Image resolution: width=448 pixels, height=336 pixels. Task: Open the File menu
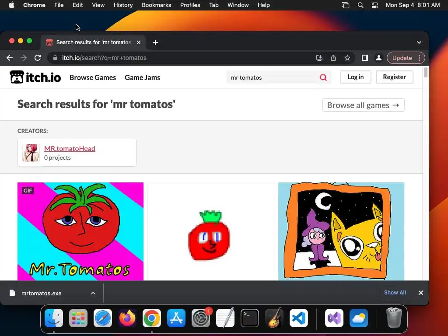tap(59, 5)
